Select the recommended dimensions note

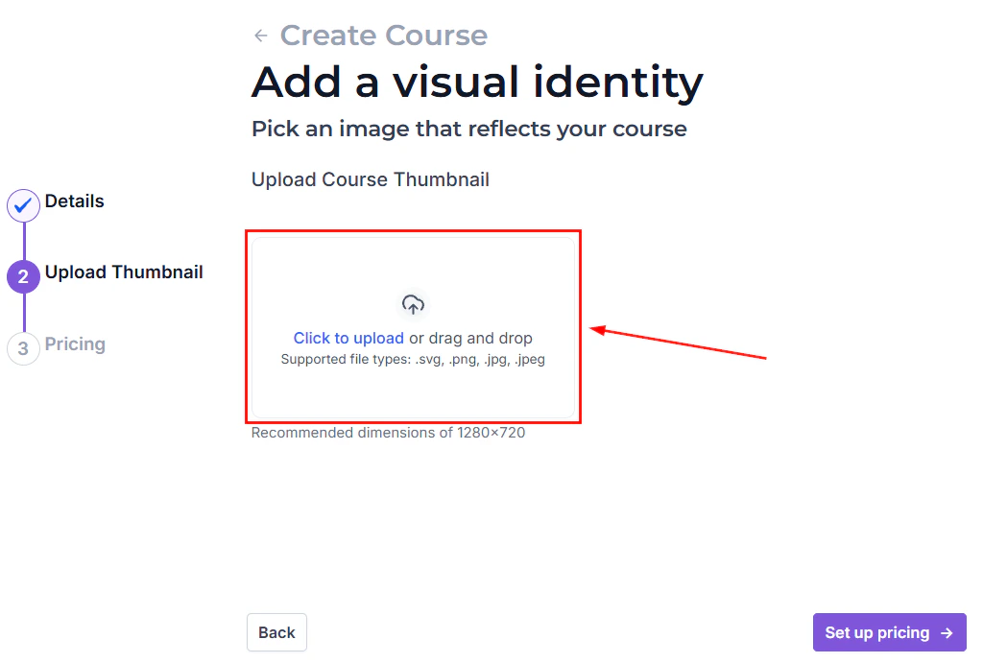[x=389, y=433]
